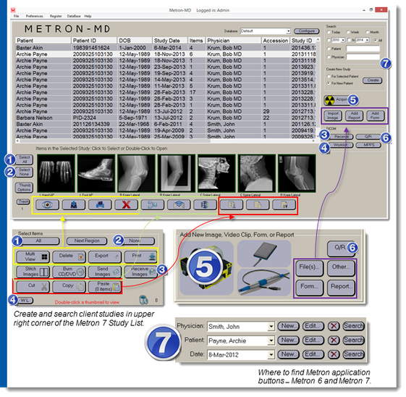The width and height of the screenshot is (406, 397).
Task: Click the paste document icon button
Action: tap(284, 205)
